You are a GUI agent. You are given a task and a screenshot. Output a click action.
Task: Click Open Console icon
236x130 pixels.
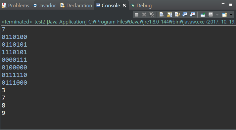(224, 15)
